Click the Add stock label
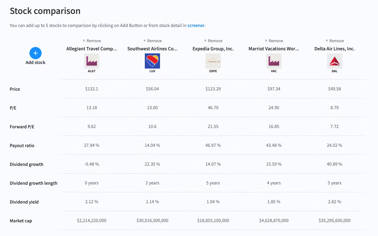 (x=36, y=62)
